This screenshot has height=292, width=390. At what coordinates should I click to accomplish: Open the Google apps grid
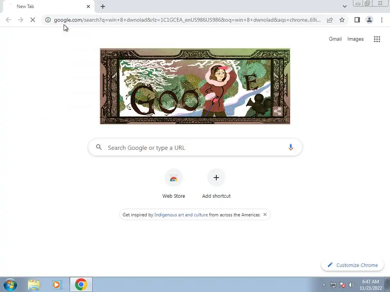click(377, 39)
